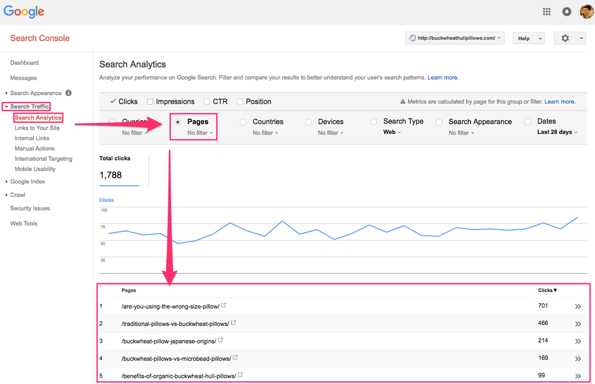595x384 pixels.
Task: Open external link for /benefits-of-organic-buckwheat-hull-pillows/
Action: point(240,375)
